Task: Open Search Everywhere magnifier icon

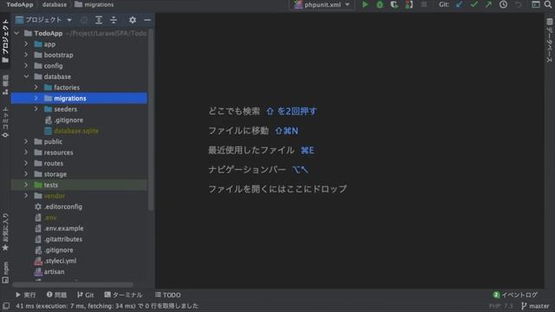Action: click(548, 4)
